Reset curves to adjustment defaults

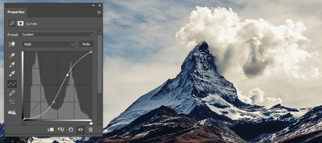(x=71, y=130)
